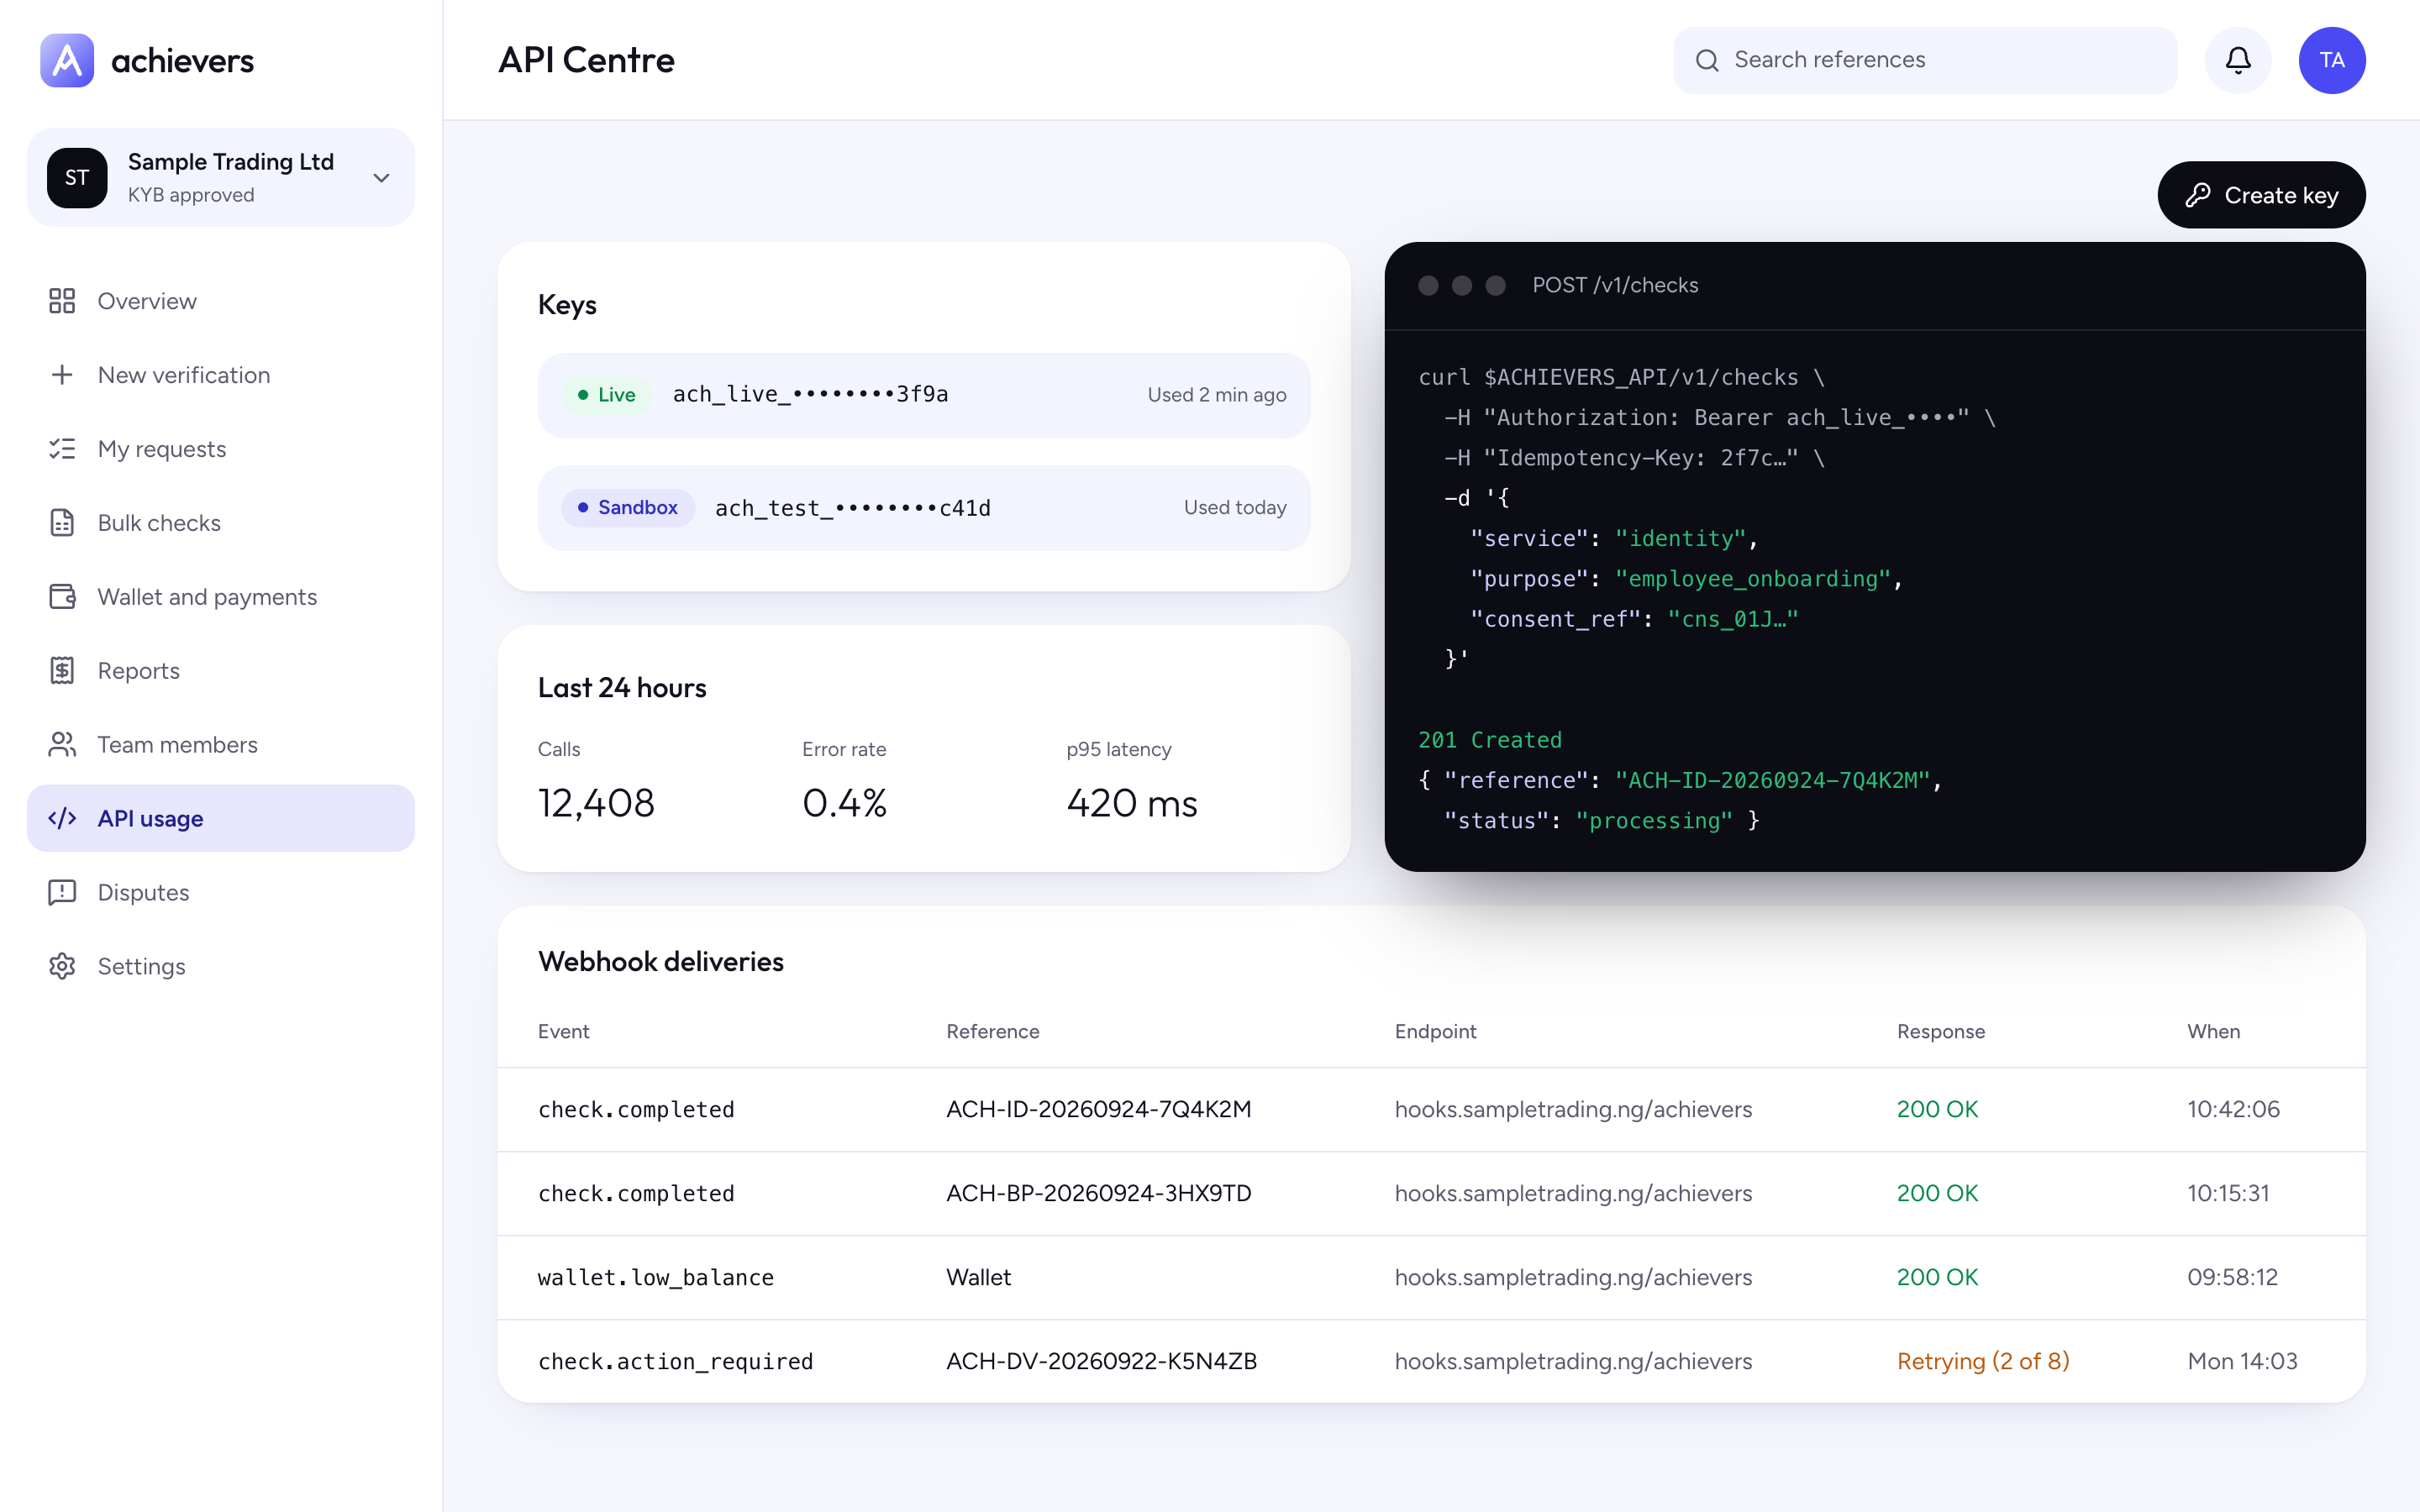This screenshot has height=1512, width=2420.
Task: Click the API usage code icon
Action: pyautogui.click(x=62, y=818)
